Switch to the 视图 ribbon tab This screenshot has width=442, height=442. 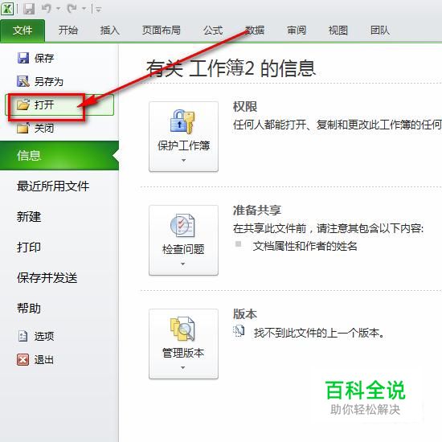pyautogui.click(x=338, y=31)
